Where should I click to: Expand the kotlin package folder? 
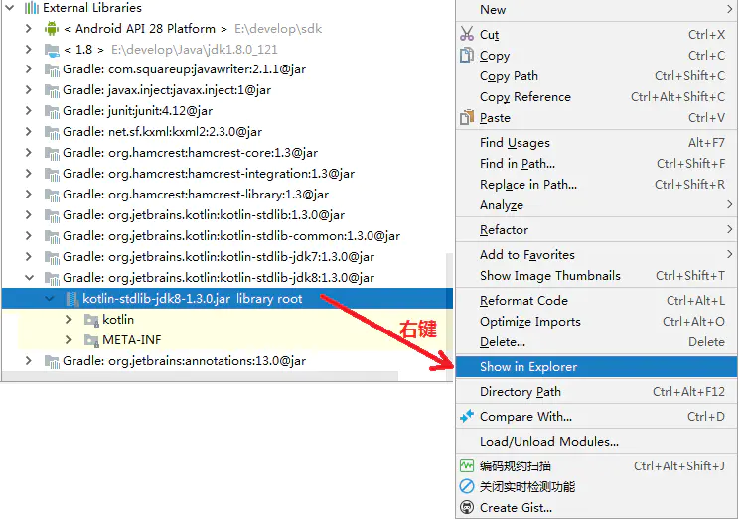pos(69,319)
